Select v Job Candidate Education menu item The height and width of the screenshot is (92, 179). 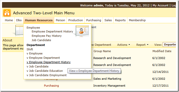[45, 71]
